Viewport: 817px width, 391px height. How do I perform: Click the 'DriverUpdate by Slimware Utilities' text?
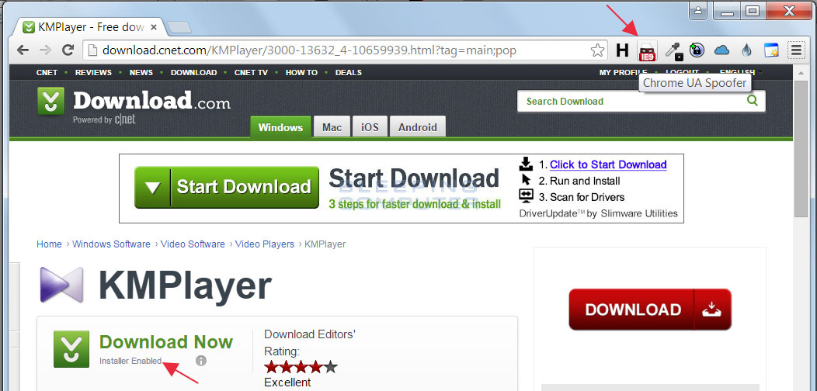(598, 213)
